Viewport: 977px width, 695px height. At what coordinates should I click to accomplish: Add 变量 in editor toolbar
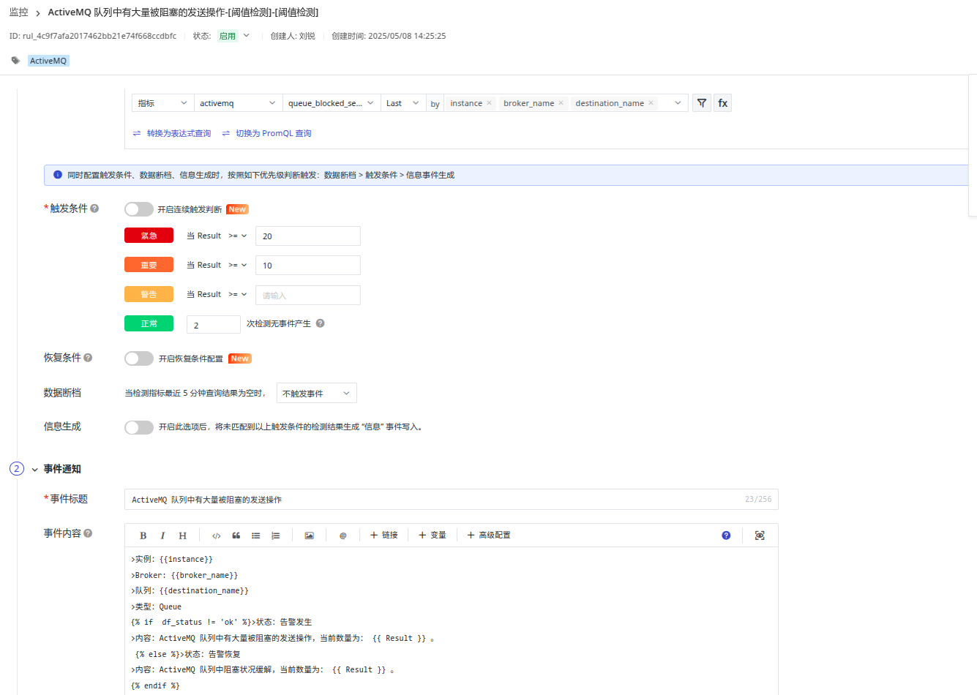coord(432,536)
